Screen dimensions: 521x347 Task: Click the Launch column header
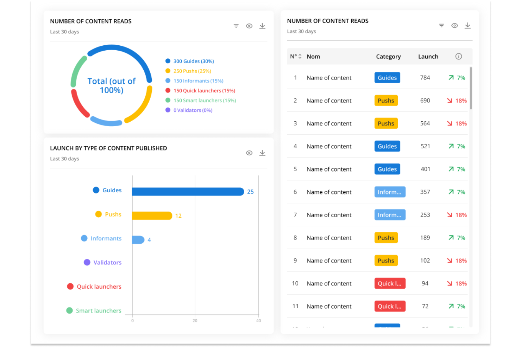click(x=428, y=57)
